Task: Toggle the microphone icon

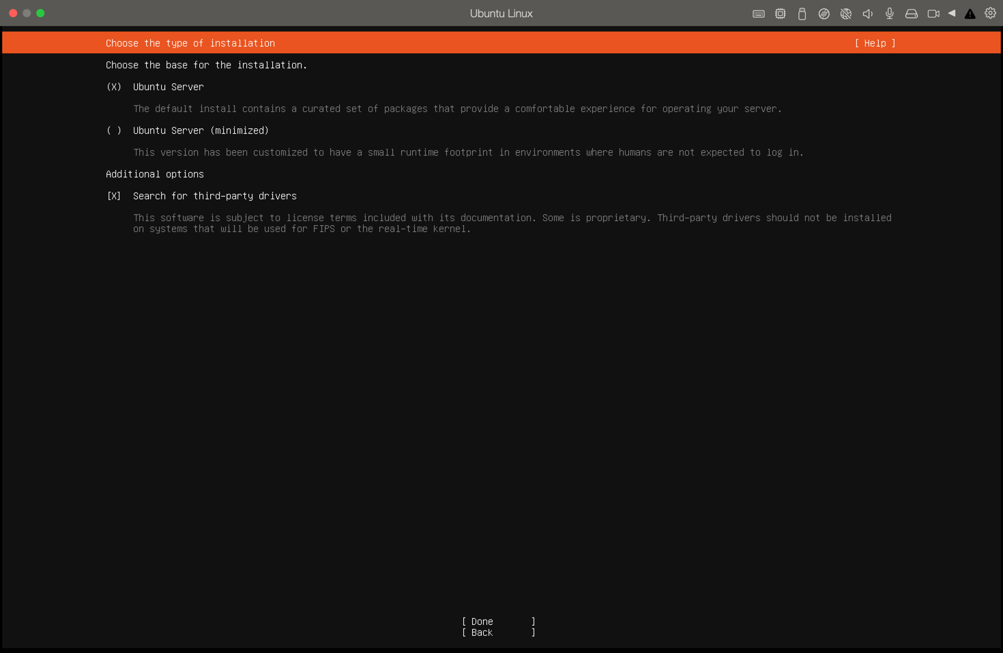Action: pos(889,14)
